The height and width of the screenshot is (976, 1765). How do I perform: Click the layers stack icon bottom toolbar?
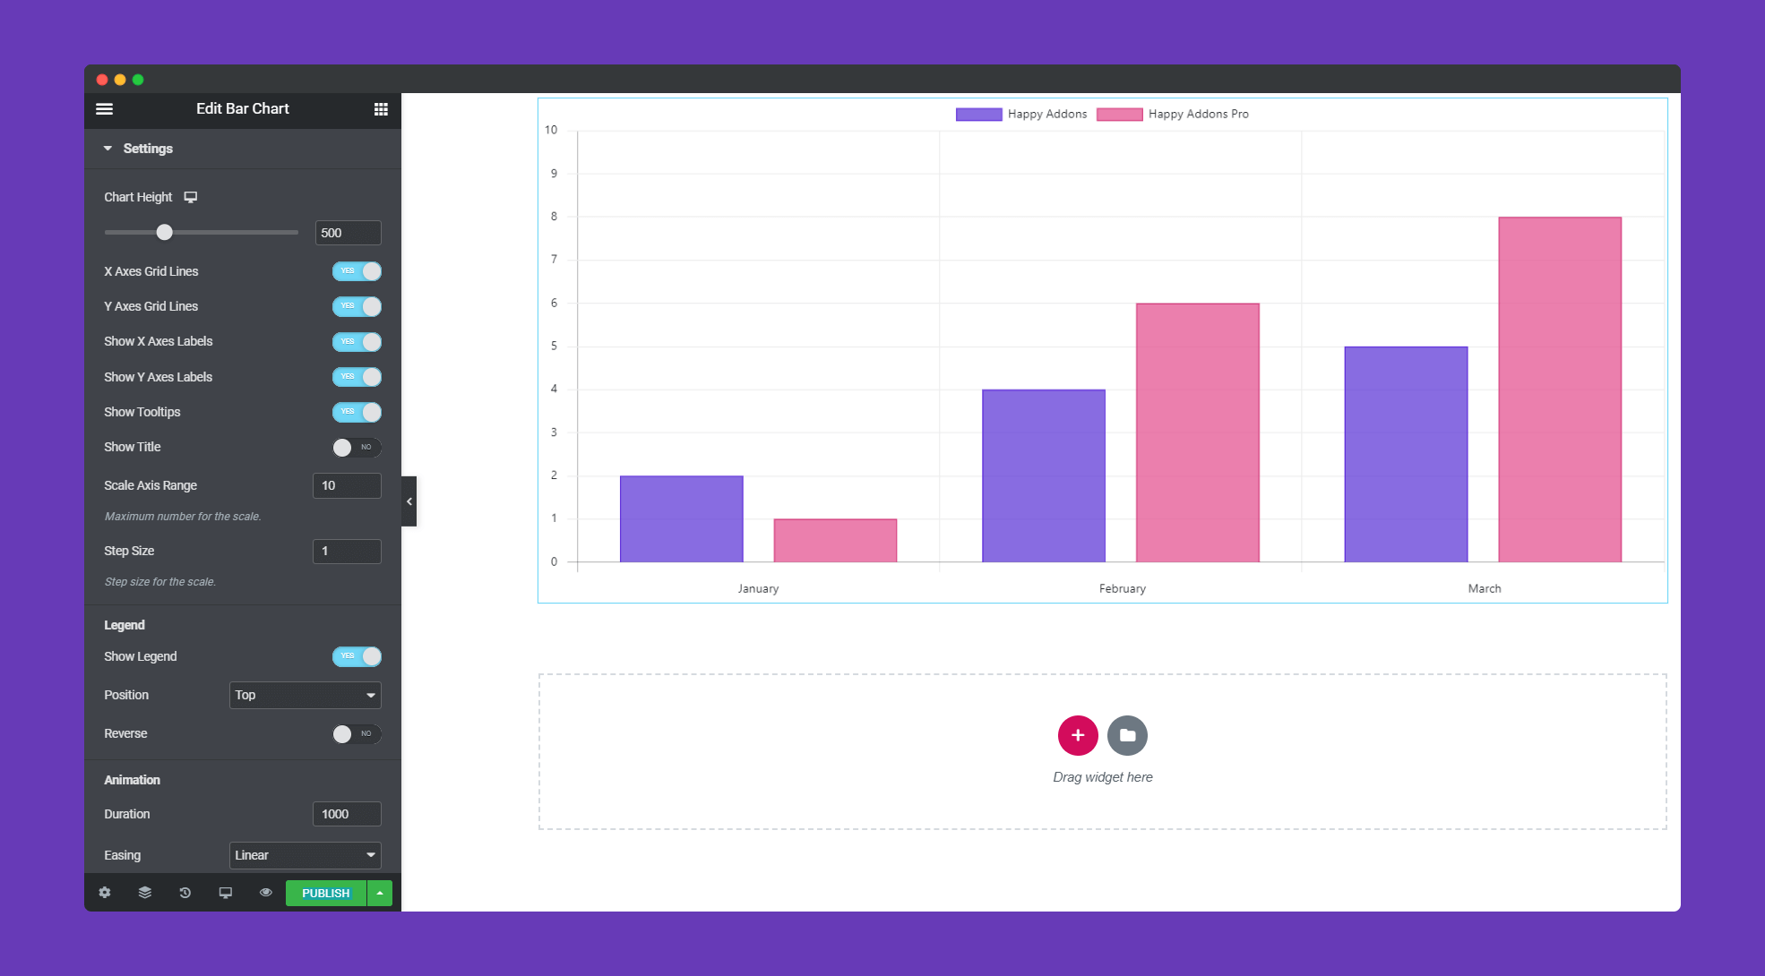point(144,893)
